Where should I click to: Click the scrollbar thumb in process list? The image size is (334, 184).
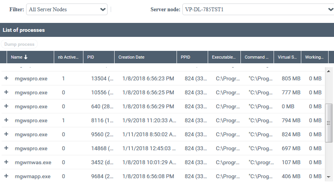[x=329, y=123]
